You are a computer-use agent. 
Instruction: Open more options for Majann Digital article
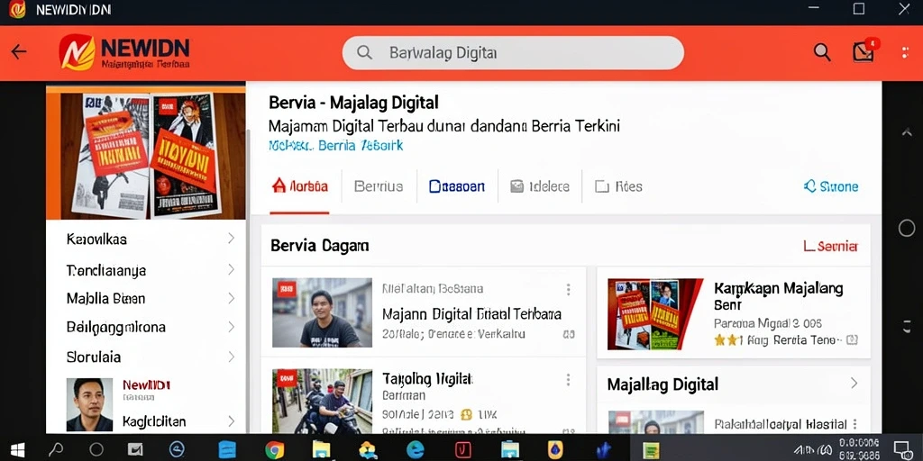pyautogui.click(x=568, y=289)
